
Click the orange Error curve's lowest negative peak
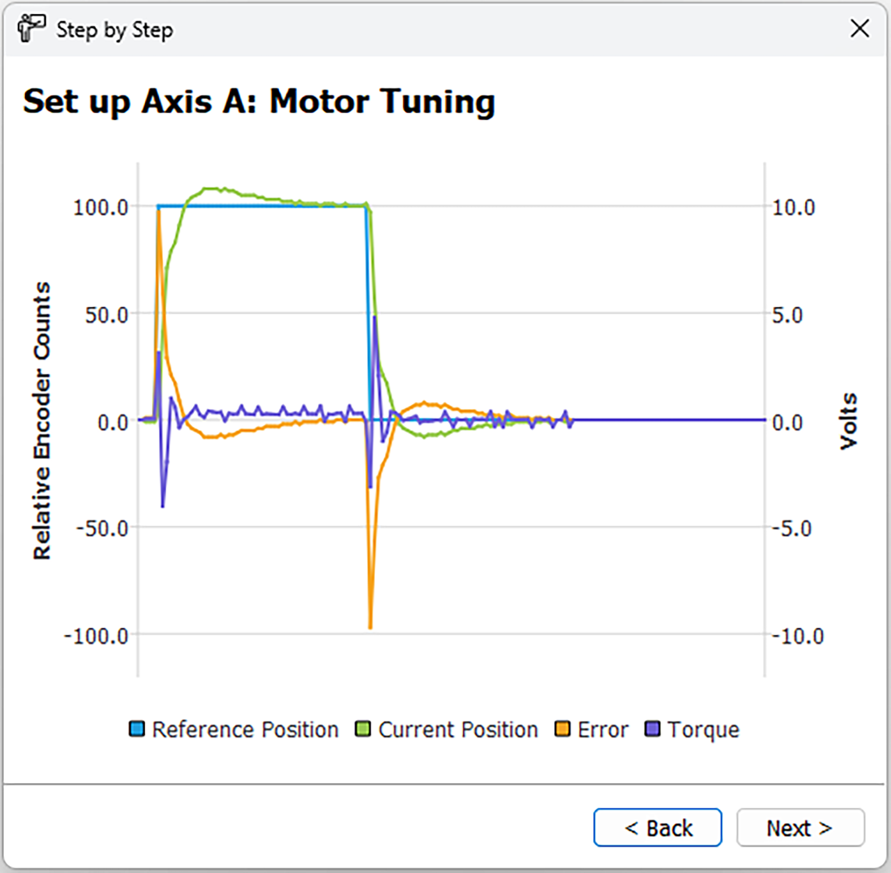click(370, 626)
